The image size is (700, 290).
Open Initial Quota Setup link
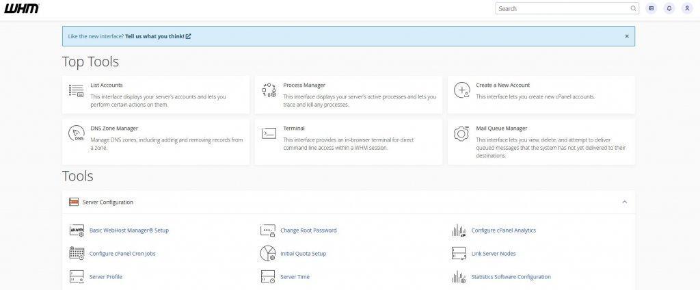pyautogui.click(x=303, y=253)
